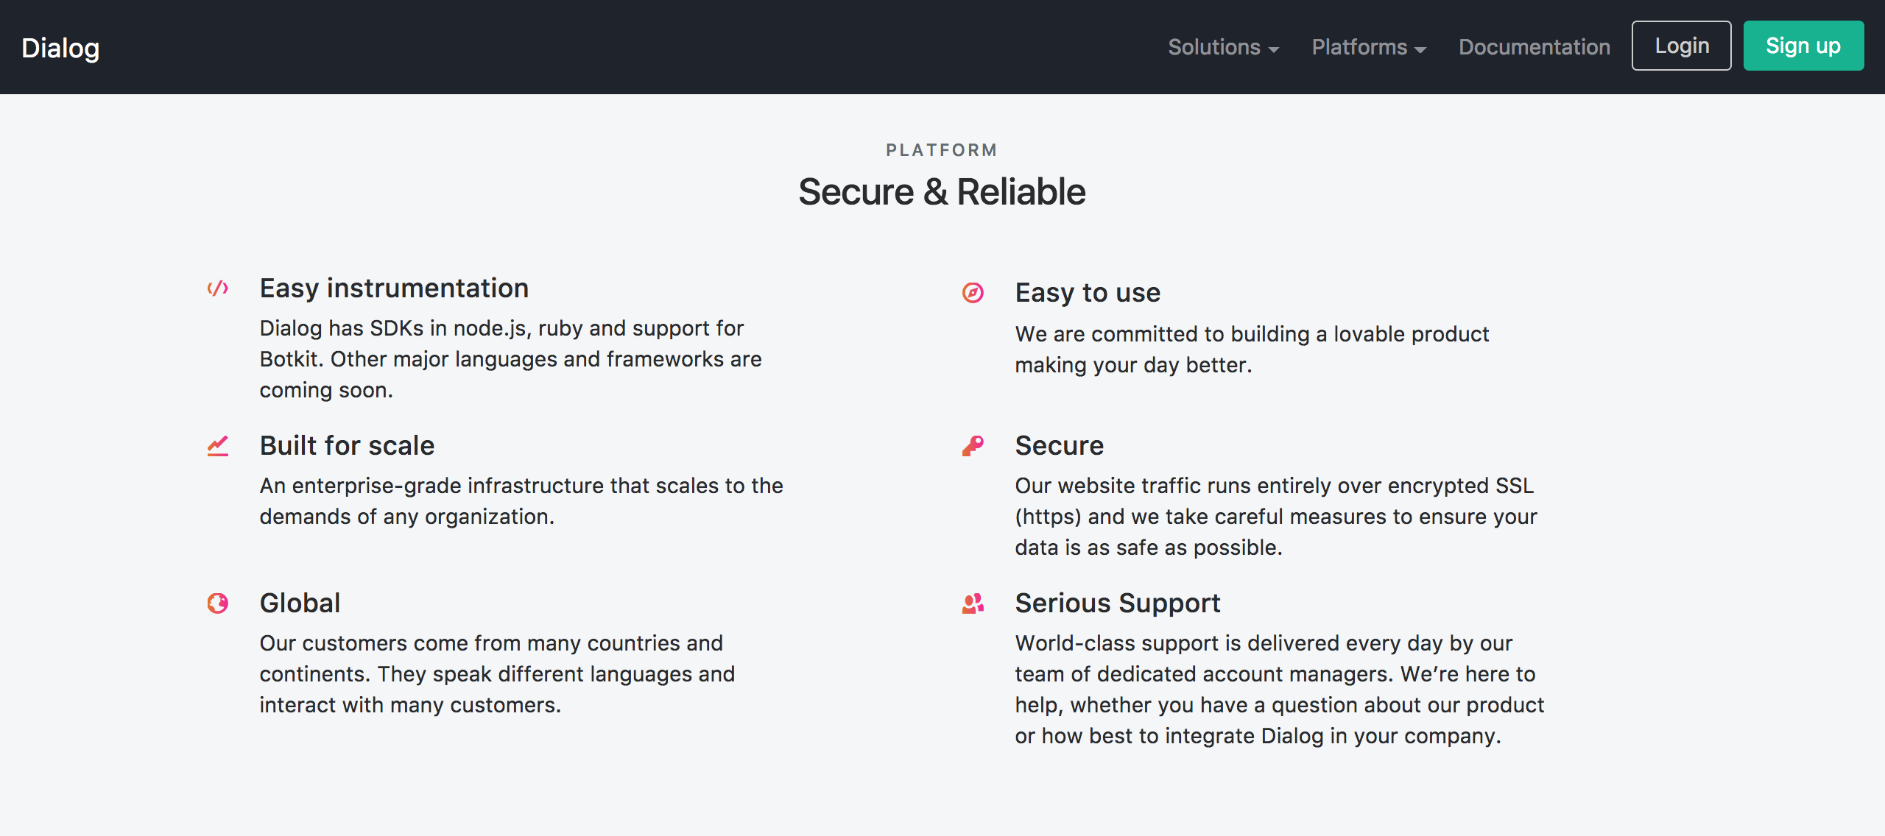The width and height of the screenshot is (1885, 836).
Task: Click the Global feature heading
Action: [300, 603]
